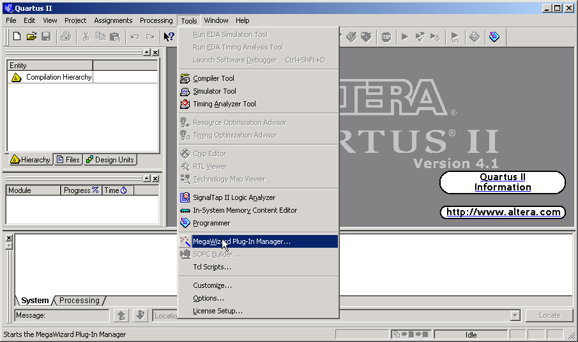Click the Stop processing icon
The image size is (578, 342).
[x=386, y=36]
